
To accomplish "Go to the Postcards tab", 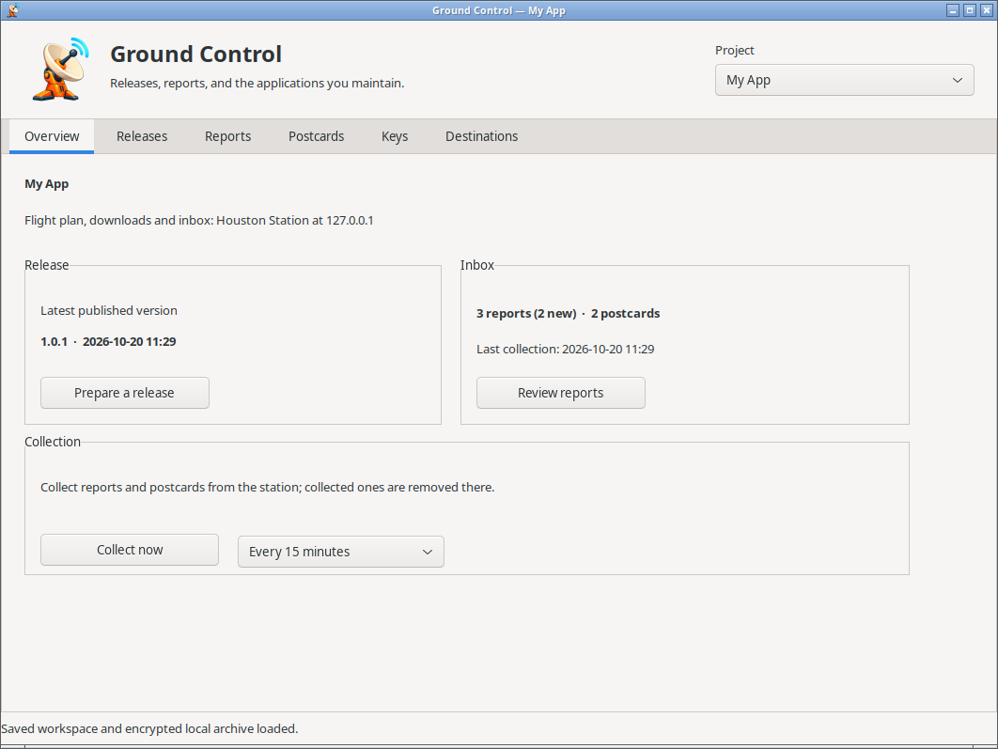I will 317,136.
